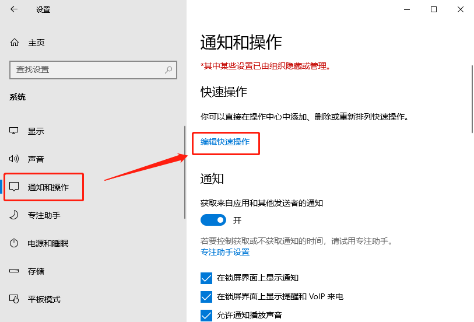Click the 开 label beside the switch
474x322 pixels.
237,220
